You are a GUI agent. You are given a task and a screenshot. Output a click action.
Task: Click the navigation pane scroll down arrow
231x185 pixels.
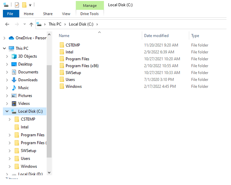tap(49, 173)
